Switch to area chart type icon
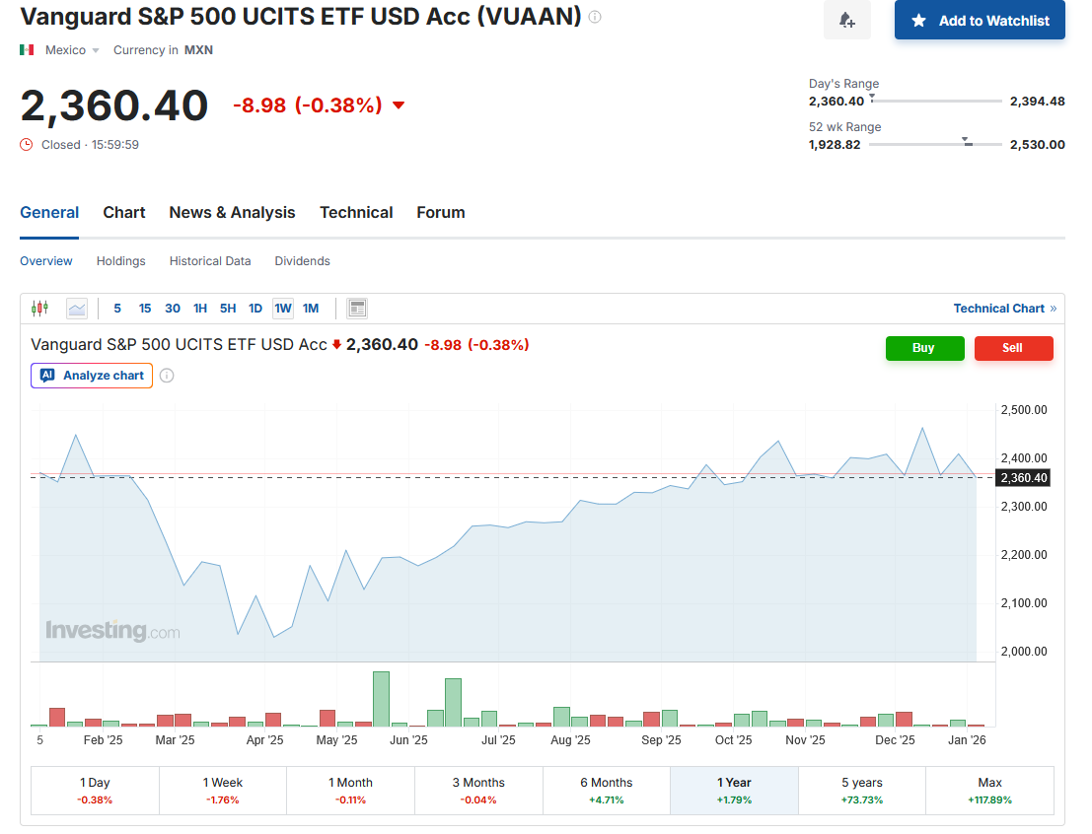This screenshot has height=834, width=1092. click(77, 308)
